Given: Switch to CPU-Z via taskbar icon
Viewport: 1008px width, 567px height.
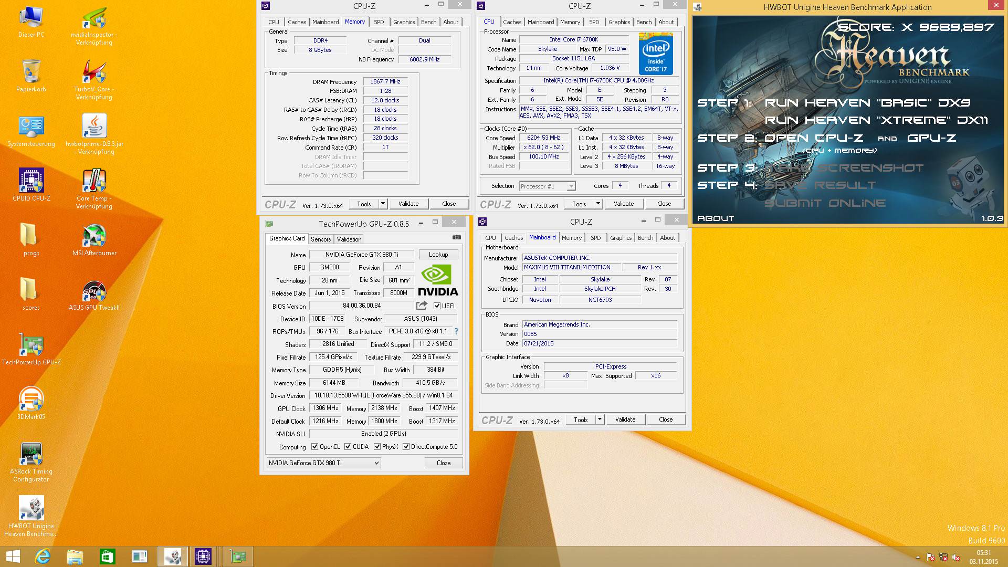Looking at the screenshot, I should (x=203, y=556).
